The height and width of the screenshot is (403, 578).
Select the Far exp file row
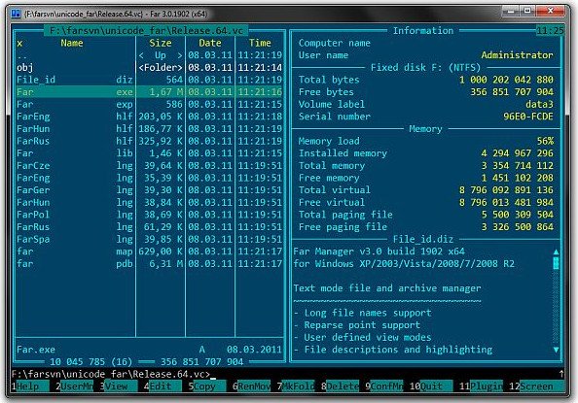click(149, 104)
